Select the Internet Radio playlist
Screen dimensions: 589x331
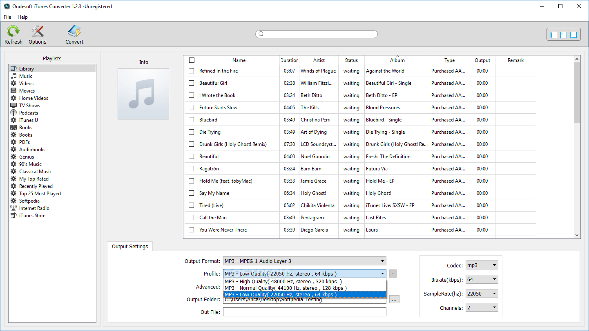click(x=52, y=208)
